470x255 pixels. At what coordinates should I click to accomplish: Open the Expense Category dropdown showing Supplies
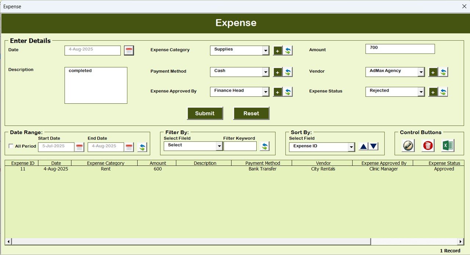click(266, 51)
